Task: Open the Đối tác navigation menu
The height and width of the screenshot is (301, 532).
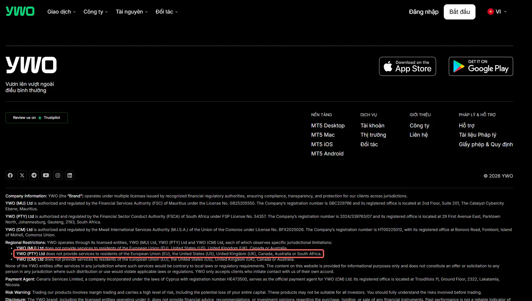Action: (x=167, y=12)
